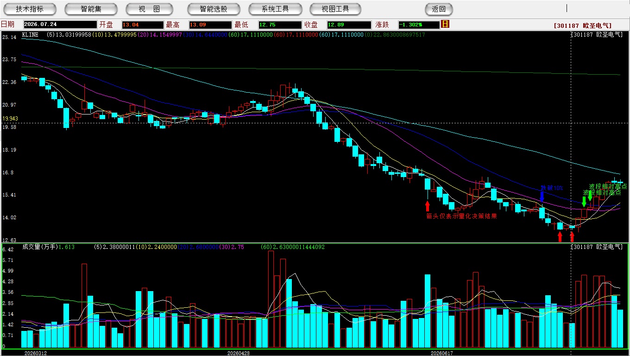This screenshot has width=630, height=356.
Task: Click the 成交量(万手) panel label
Action: pos(40,247)
